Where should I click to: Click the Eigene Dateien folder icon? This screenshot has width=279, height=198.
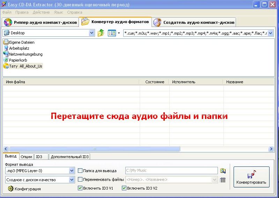click(6, 42)
